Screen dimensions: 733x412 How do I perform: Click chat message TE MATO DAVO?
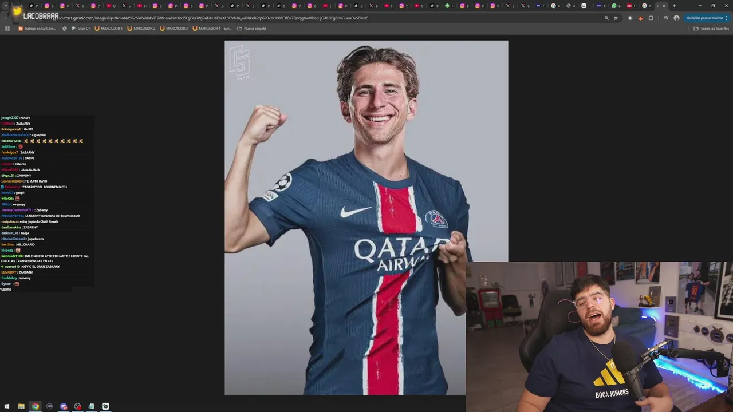[x=36, y=181]
